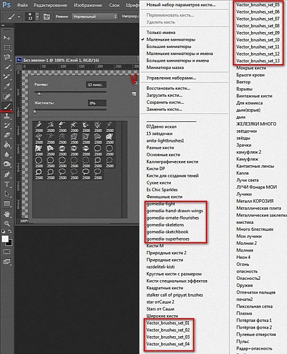Select 'Маленькие миниатюры и имена' view option
Image resolution: width=287 pixels, height=354 pixels.
(x=177, y=54)
